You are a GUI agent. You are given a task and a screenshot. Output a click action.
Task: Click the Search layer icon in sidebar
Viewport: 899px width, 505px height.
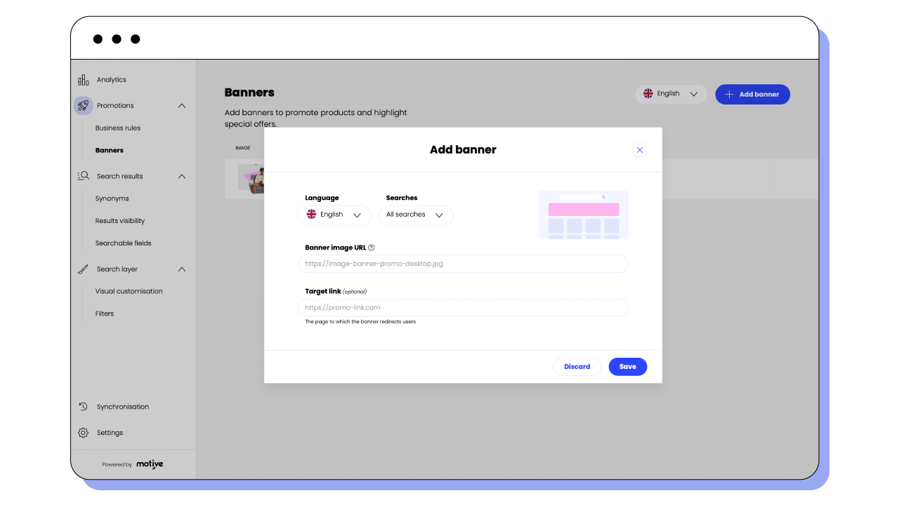[x=83, y=269]
